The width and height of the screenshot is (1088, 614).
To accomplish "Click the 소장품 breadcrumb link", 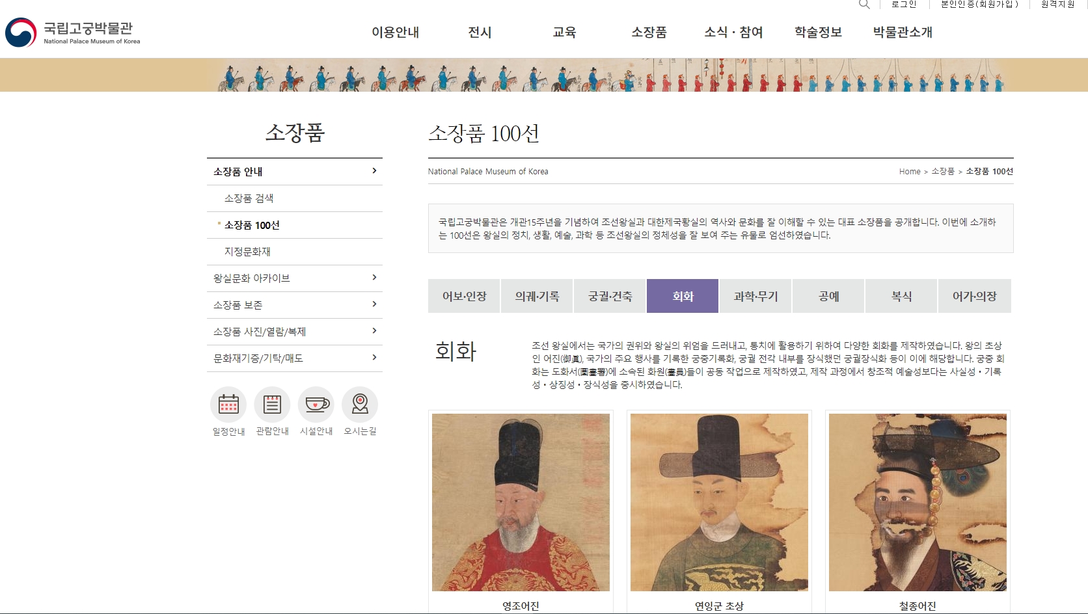I will pos(943,172).
